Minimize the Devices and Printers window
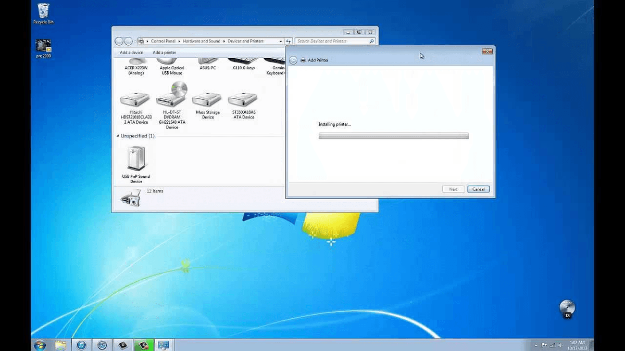Screen dimensions: 625x351 click(348, 32)
